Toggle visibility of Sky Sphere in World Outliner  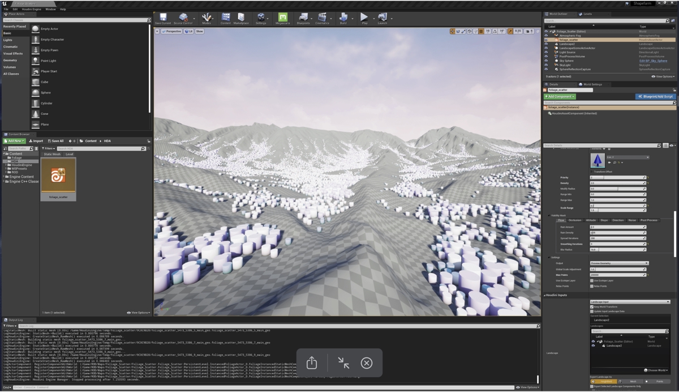pyautogui.click(x=546, y=61)
